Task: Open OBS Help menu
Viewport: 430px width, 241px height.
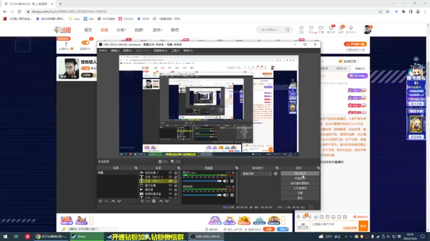Action: (188, 50)
